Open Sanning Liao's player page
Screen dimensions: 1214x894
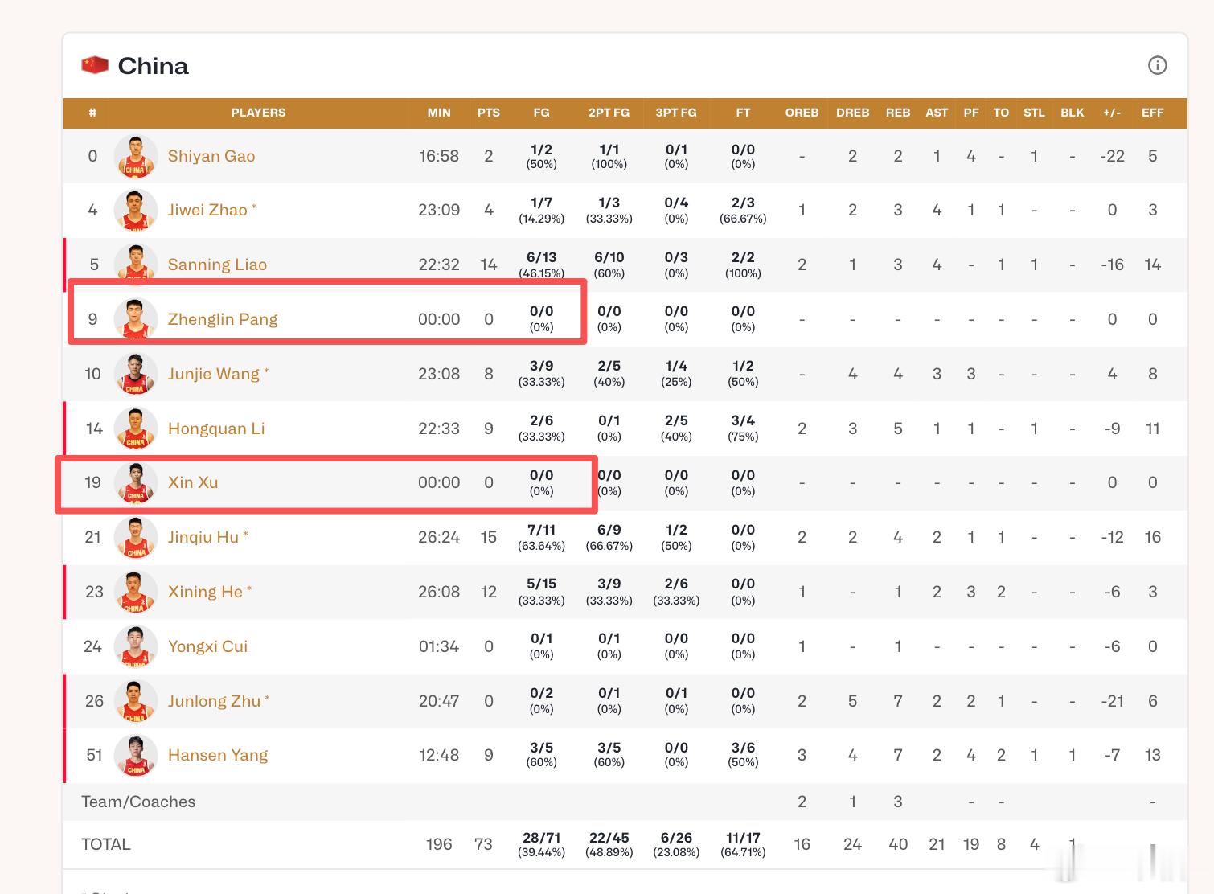point(217,265)
